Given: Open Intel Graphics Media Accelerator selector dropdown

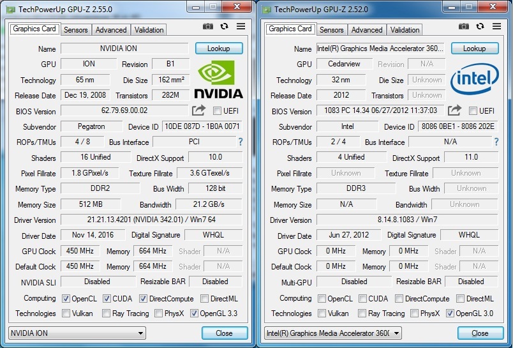Looking at the screenshot, I should tap(333, 333).
